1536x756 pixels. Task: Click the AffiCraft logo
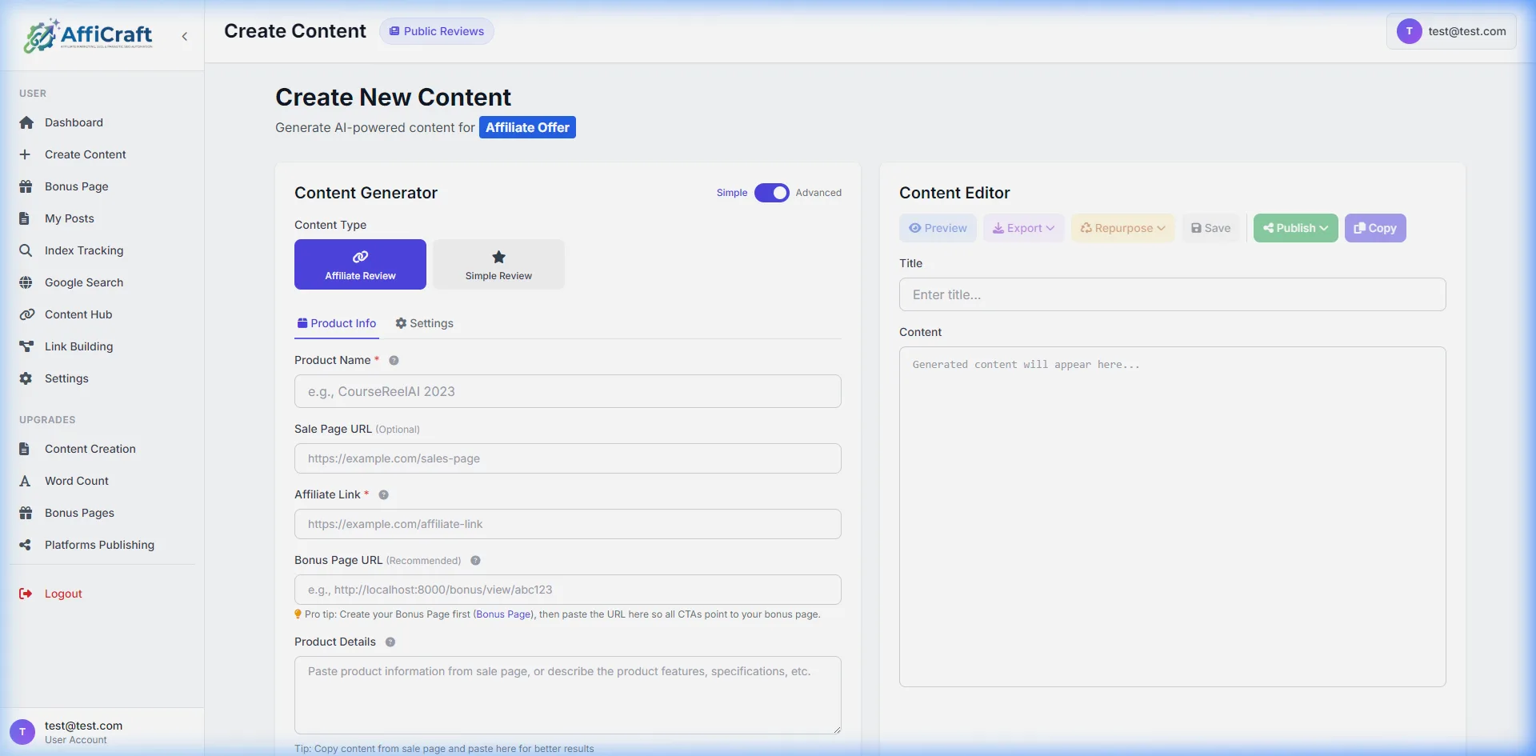coord(88,35)
